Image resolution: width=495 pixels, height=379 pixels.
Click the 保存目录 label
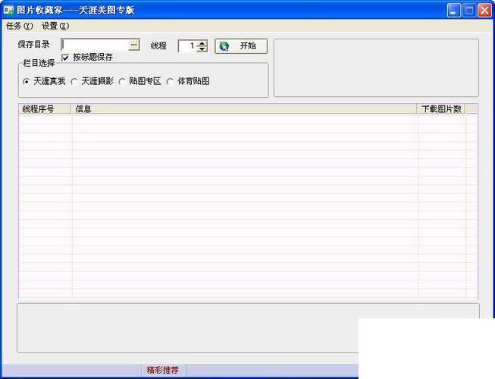(34, 45)
